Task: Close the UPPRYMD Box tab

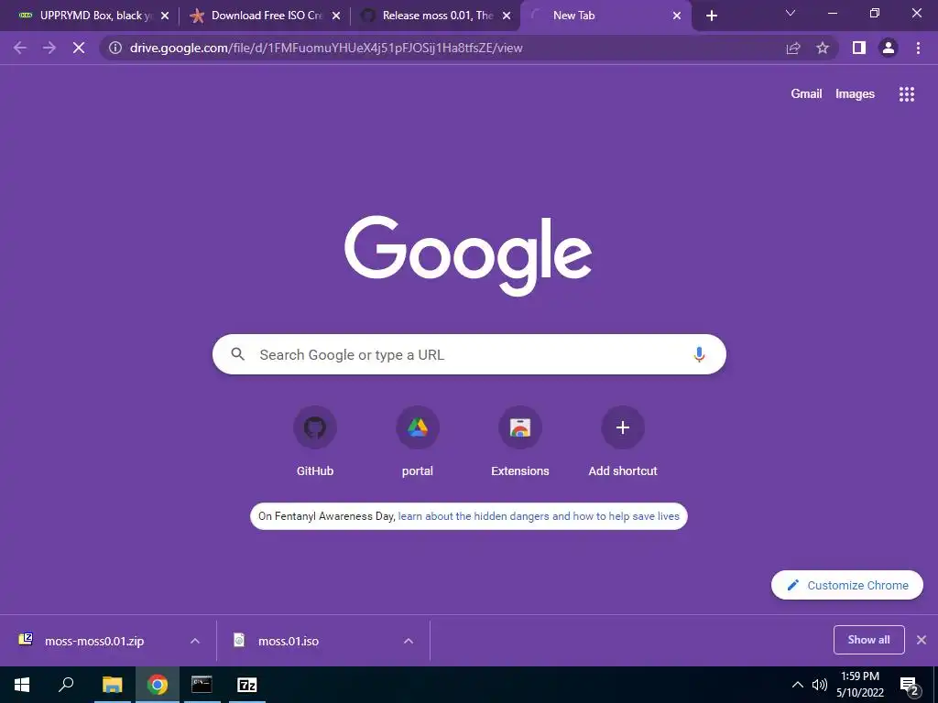Action: [165, 16]
